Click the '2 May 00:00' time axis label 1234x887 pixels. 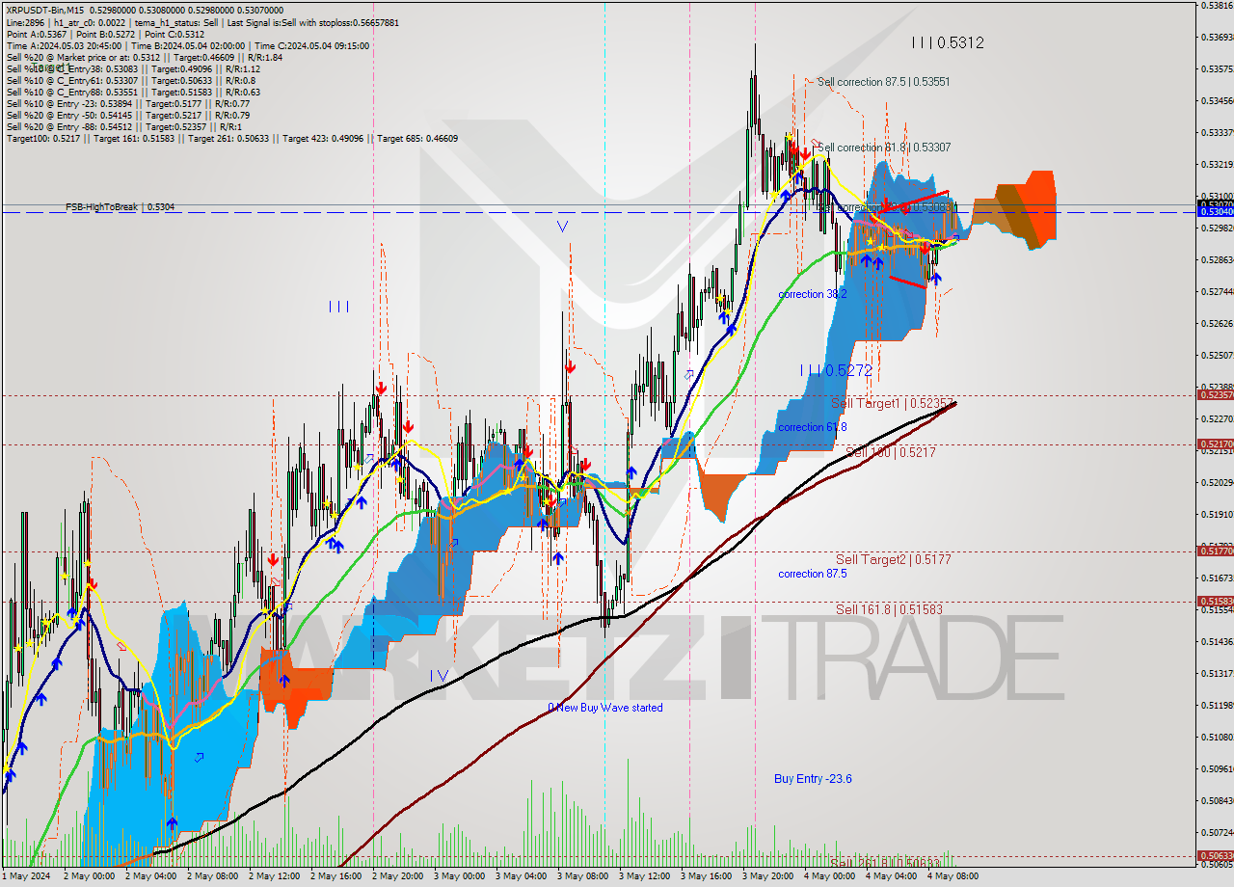[x=89, y=876]
